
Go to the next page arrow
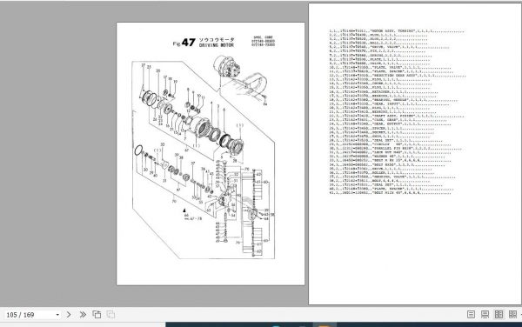click(x=69, y=314)
